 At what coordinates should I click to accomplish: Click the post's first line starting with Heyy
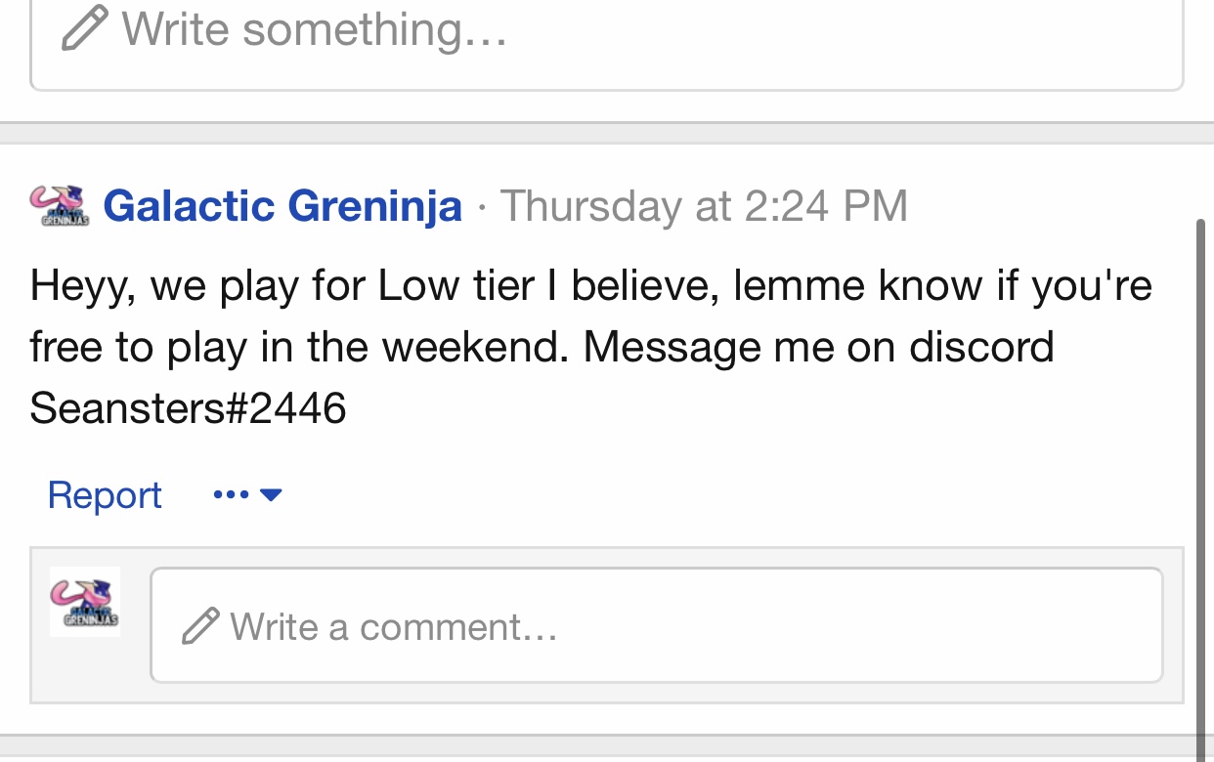click(590, 286)
